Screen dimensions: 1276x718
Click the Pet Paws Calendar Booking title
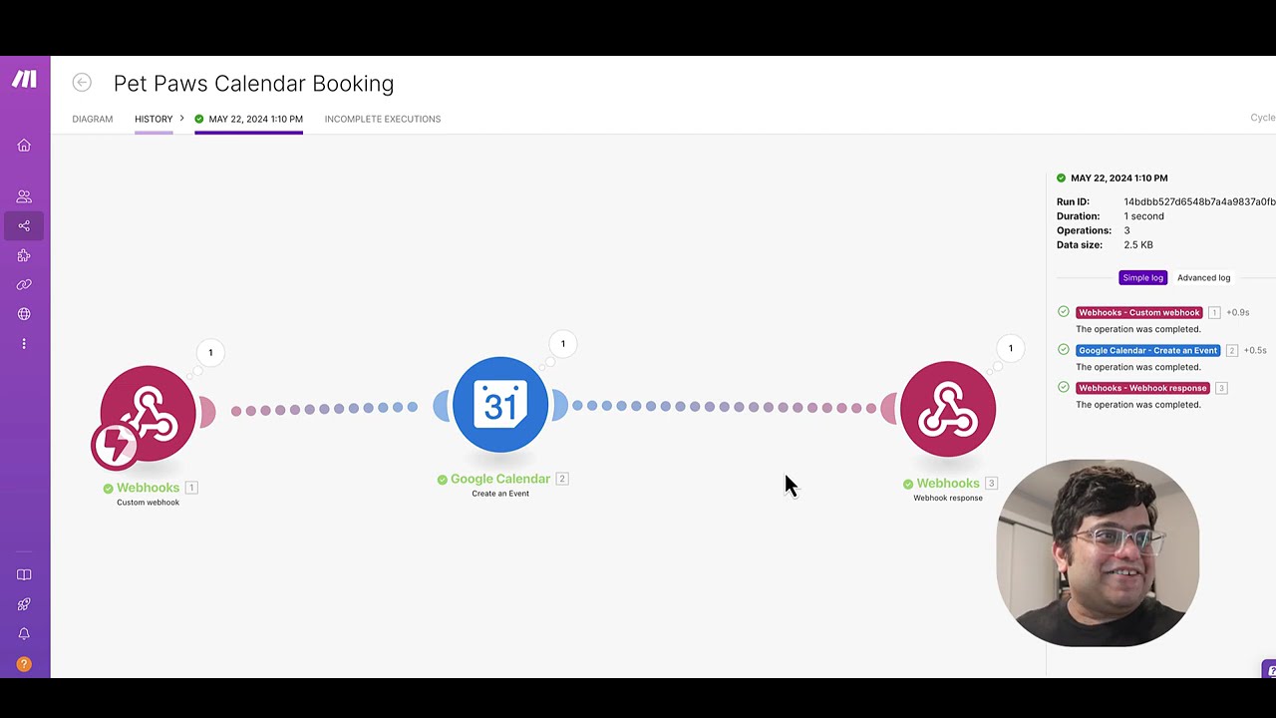click(x=253, y=84)
